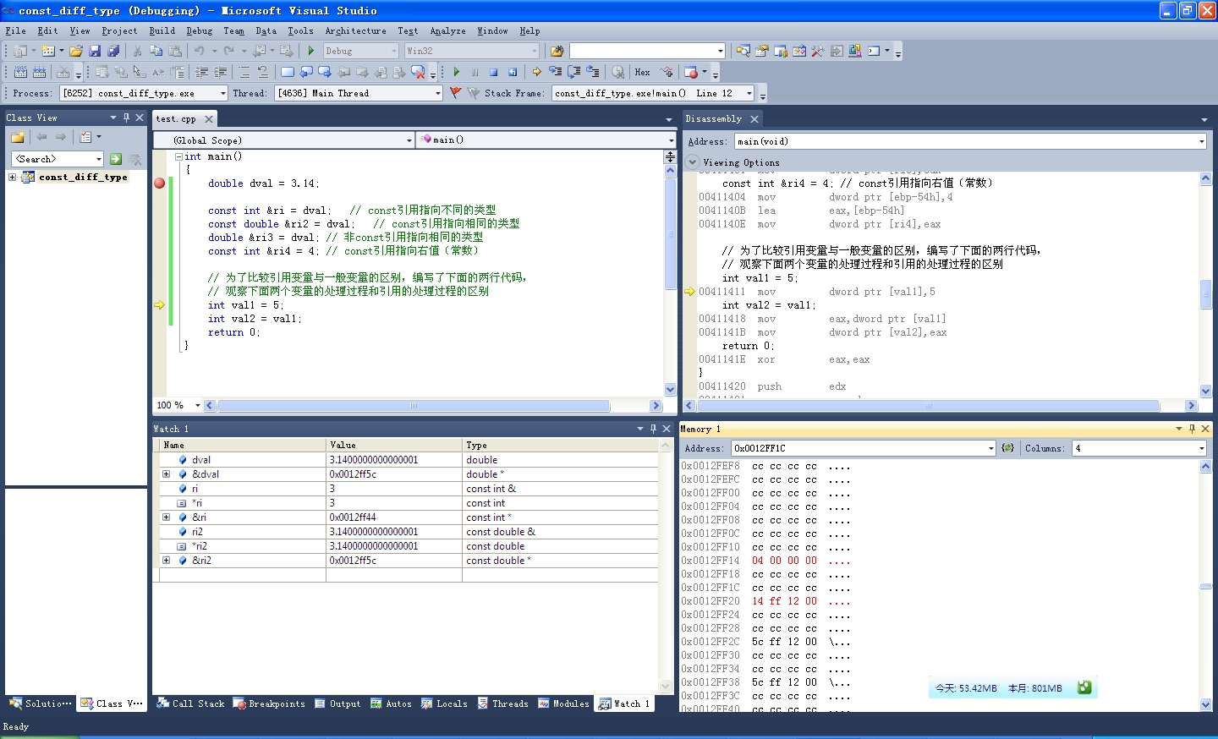1218x739 pixels.
Task: Click the Start Debugging arrow beside Debug dropdown
Action: click(311, 51)
